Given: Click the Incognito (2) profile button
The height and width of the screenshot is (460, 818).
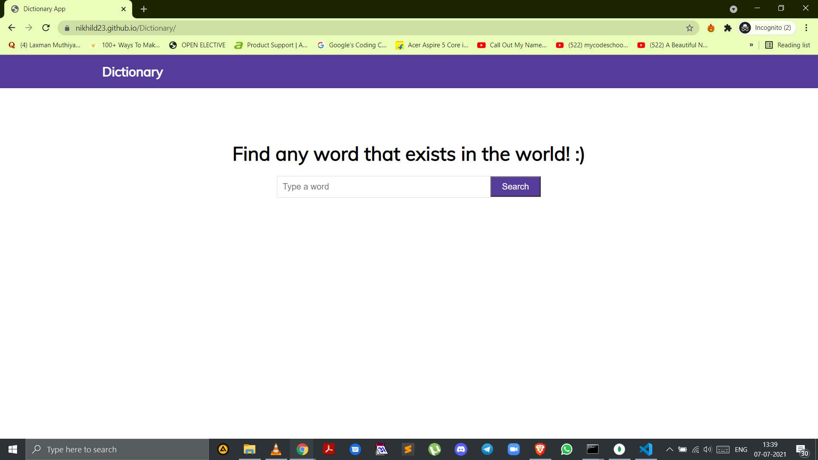Looking at the screenshot, I should 767,28.
